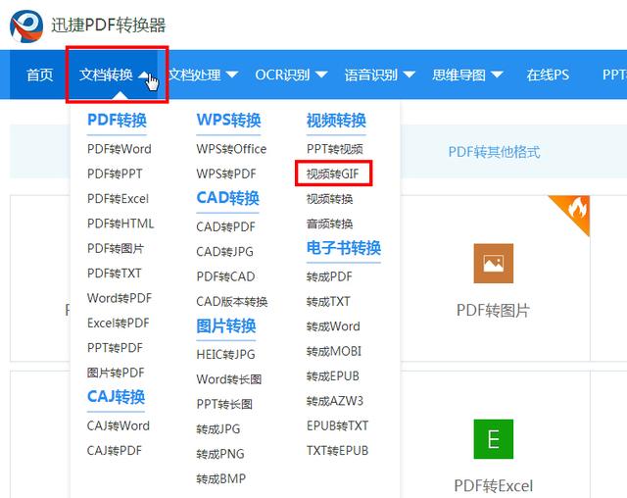Open Excel转PDF converter
627x498 pixels.
click(118, 323)
